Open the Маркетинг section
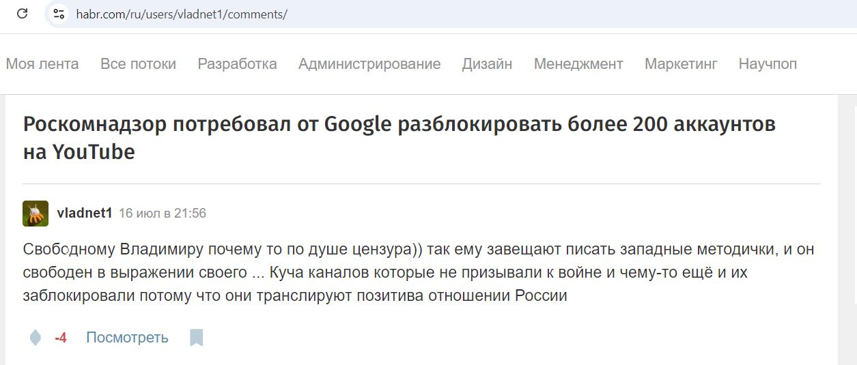This screenshot has width=857, height=365. 681,64
